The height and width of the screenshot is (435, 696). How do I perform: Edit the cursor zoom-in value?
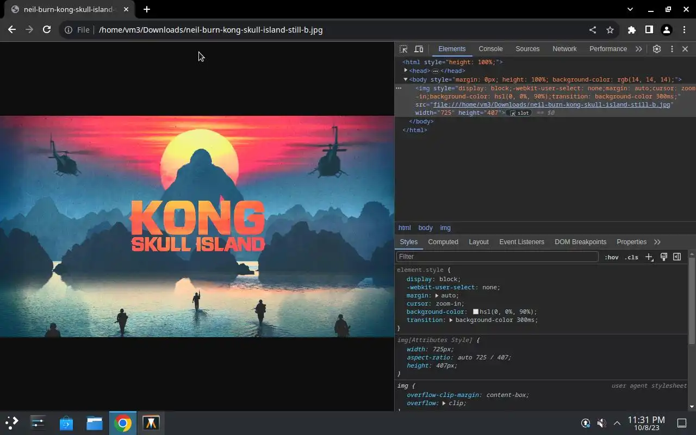(x=450, y=304)
